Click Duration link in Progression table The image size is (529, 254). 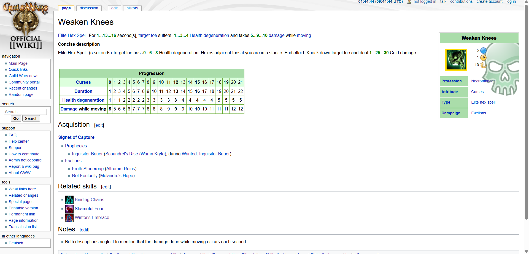(x=83, y=91)
